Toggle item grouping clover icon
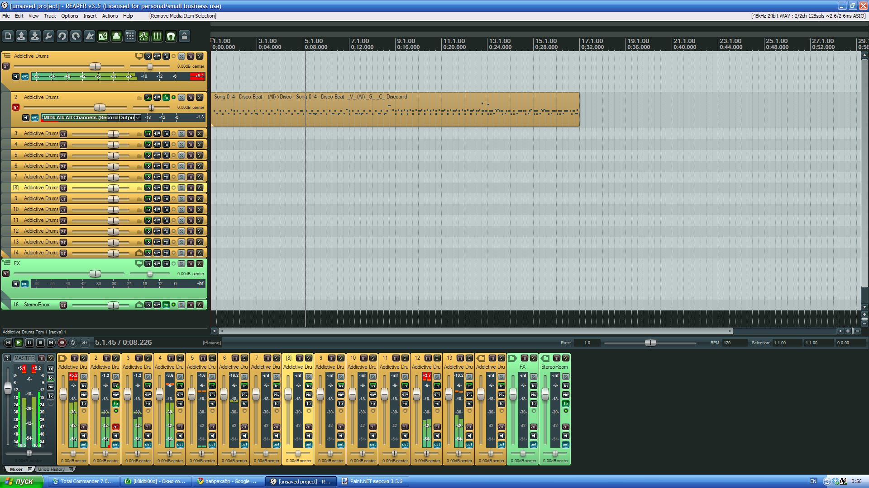The width and height of the screenshot is (869, 488). (116, 36)
